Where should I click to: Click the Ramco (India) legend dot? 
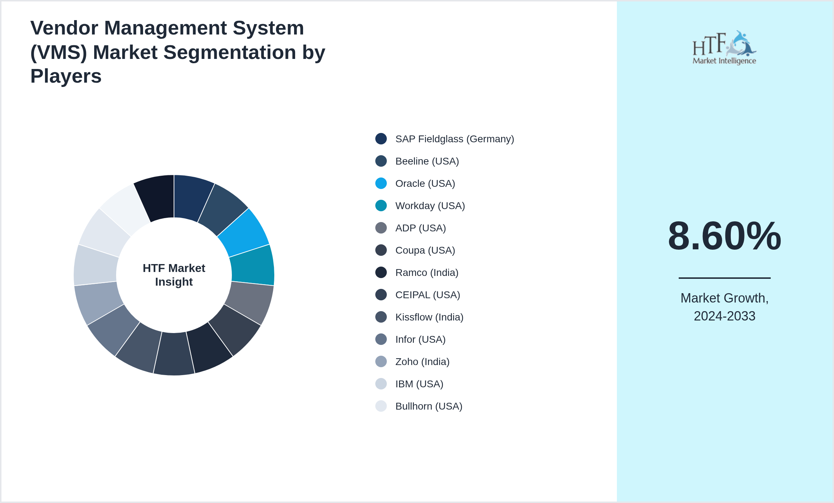coord(381,272)
